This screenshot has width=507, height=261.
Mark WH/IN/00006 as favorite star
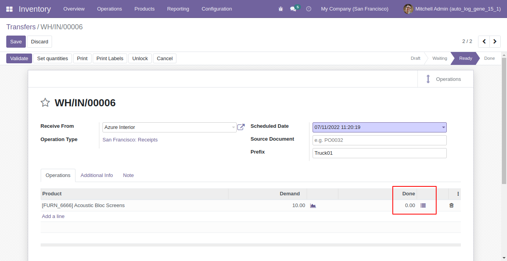45,103
